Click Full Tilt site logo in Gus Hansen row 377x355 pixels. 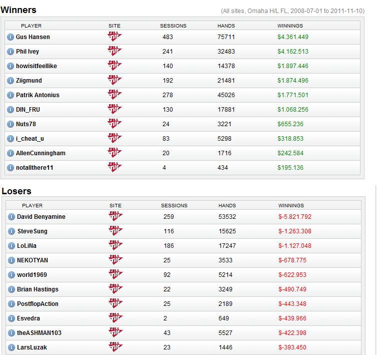click(114, 37)
